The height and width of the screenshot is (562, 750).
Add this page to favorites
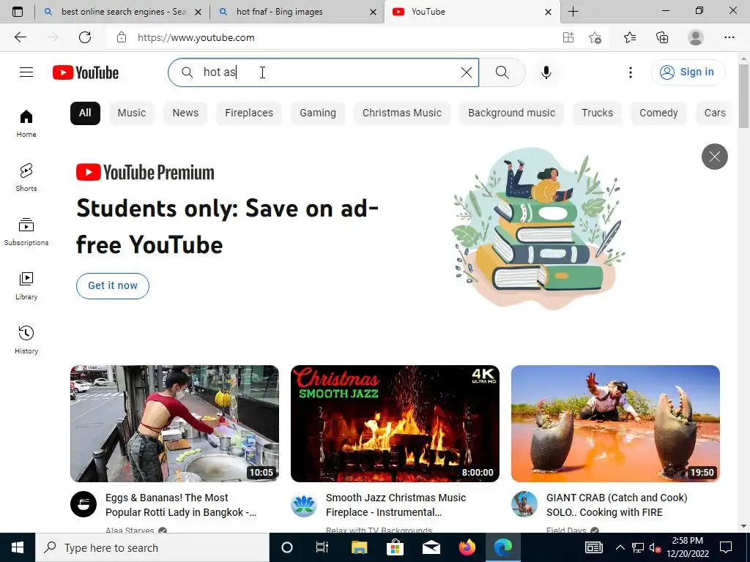(x=595, y=37)
